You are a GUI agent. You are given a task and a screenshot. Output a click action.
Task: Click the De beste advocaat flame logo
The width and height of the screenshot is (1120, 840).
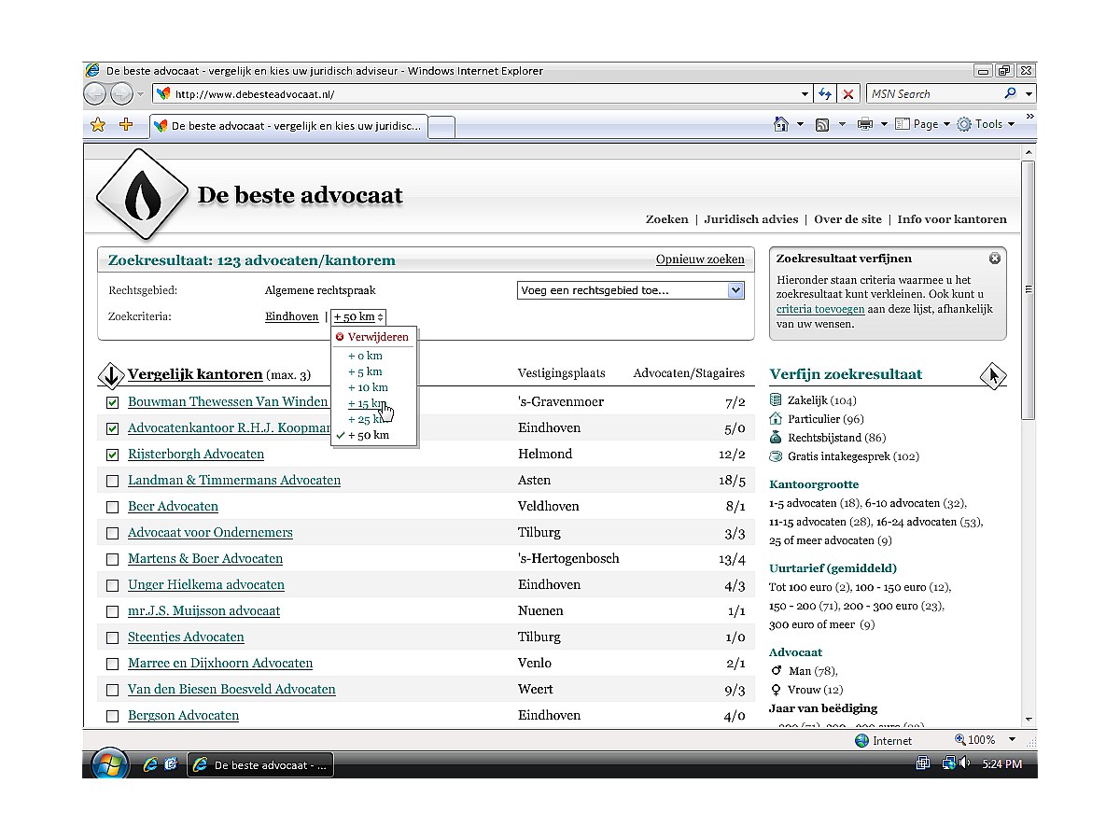(x=141, y=193)
